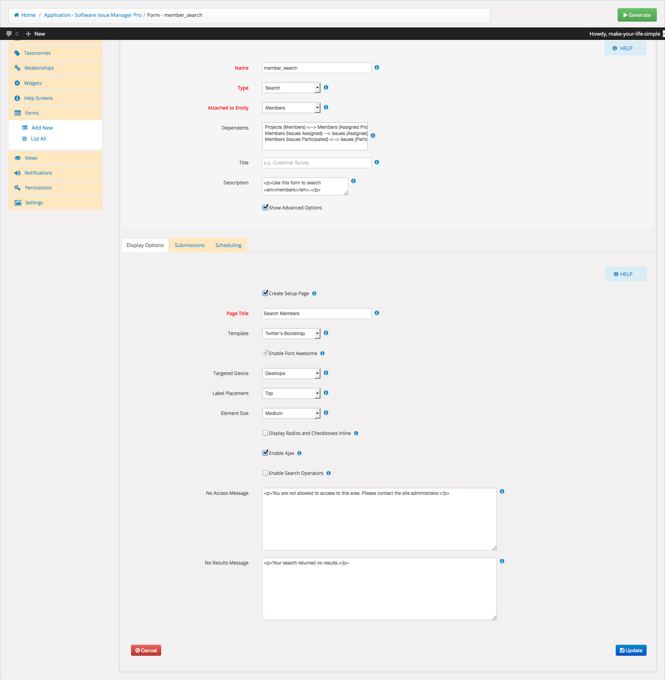Click the Notifications speaker icon
Image resolution: width=665 pixels, height=680 pixels.
(18, 173)
